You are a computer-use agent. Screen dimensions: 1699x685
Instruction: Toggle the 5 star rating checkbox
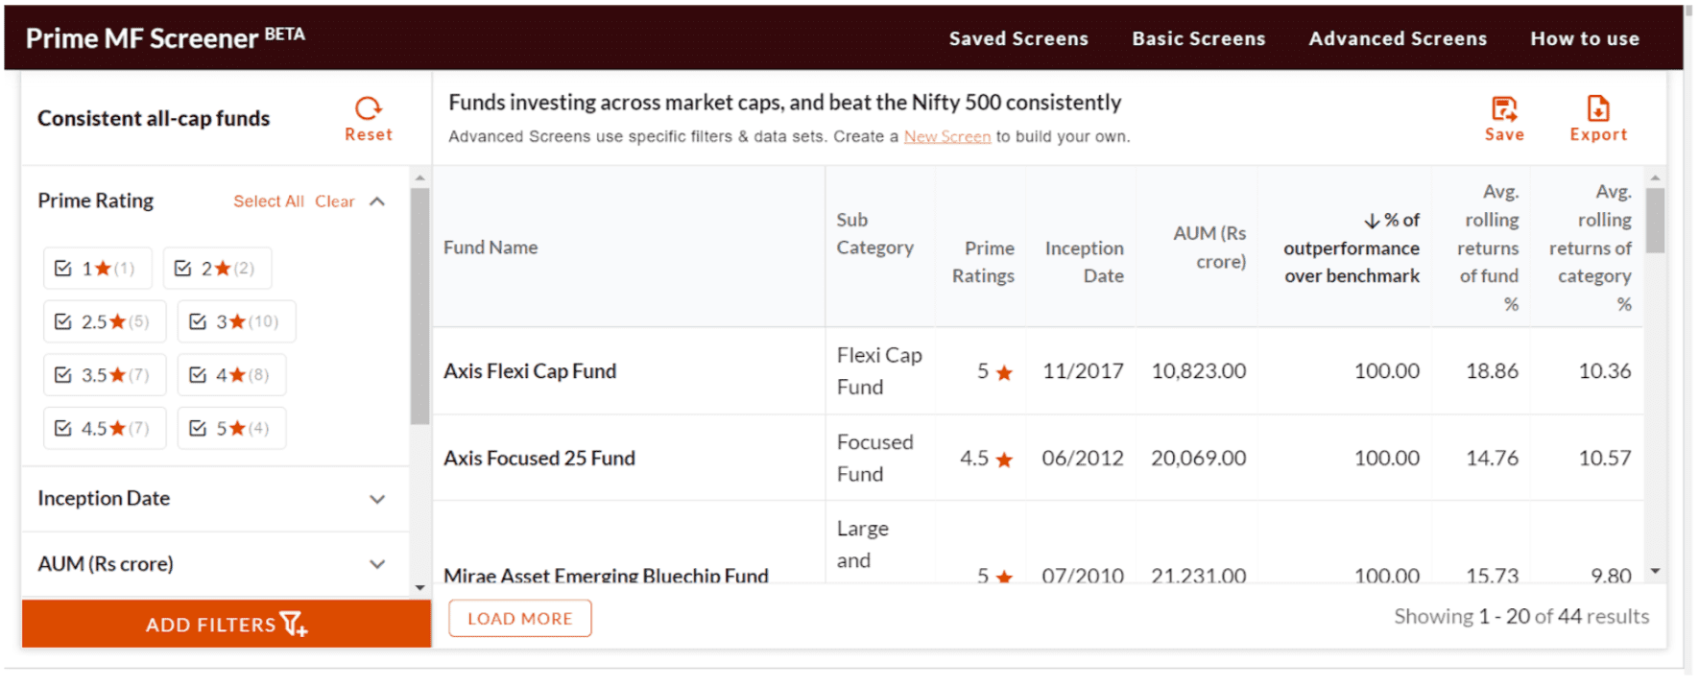tap(198, 428)
